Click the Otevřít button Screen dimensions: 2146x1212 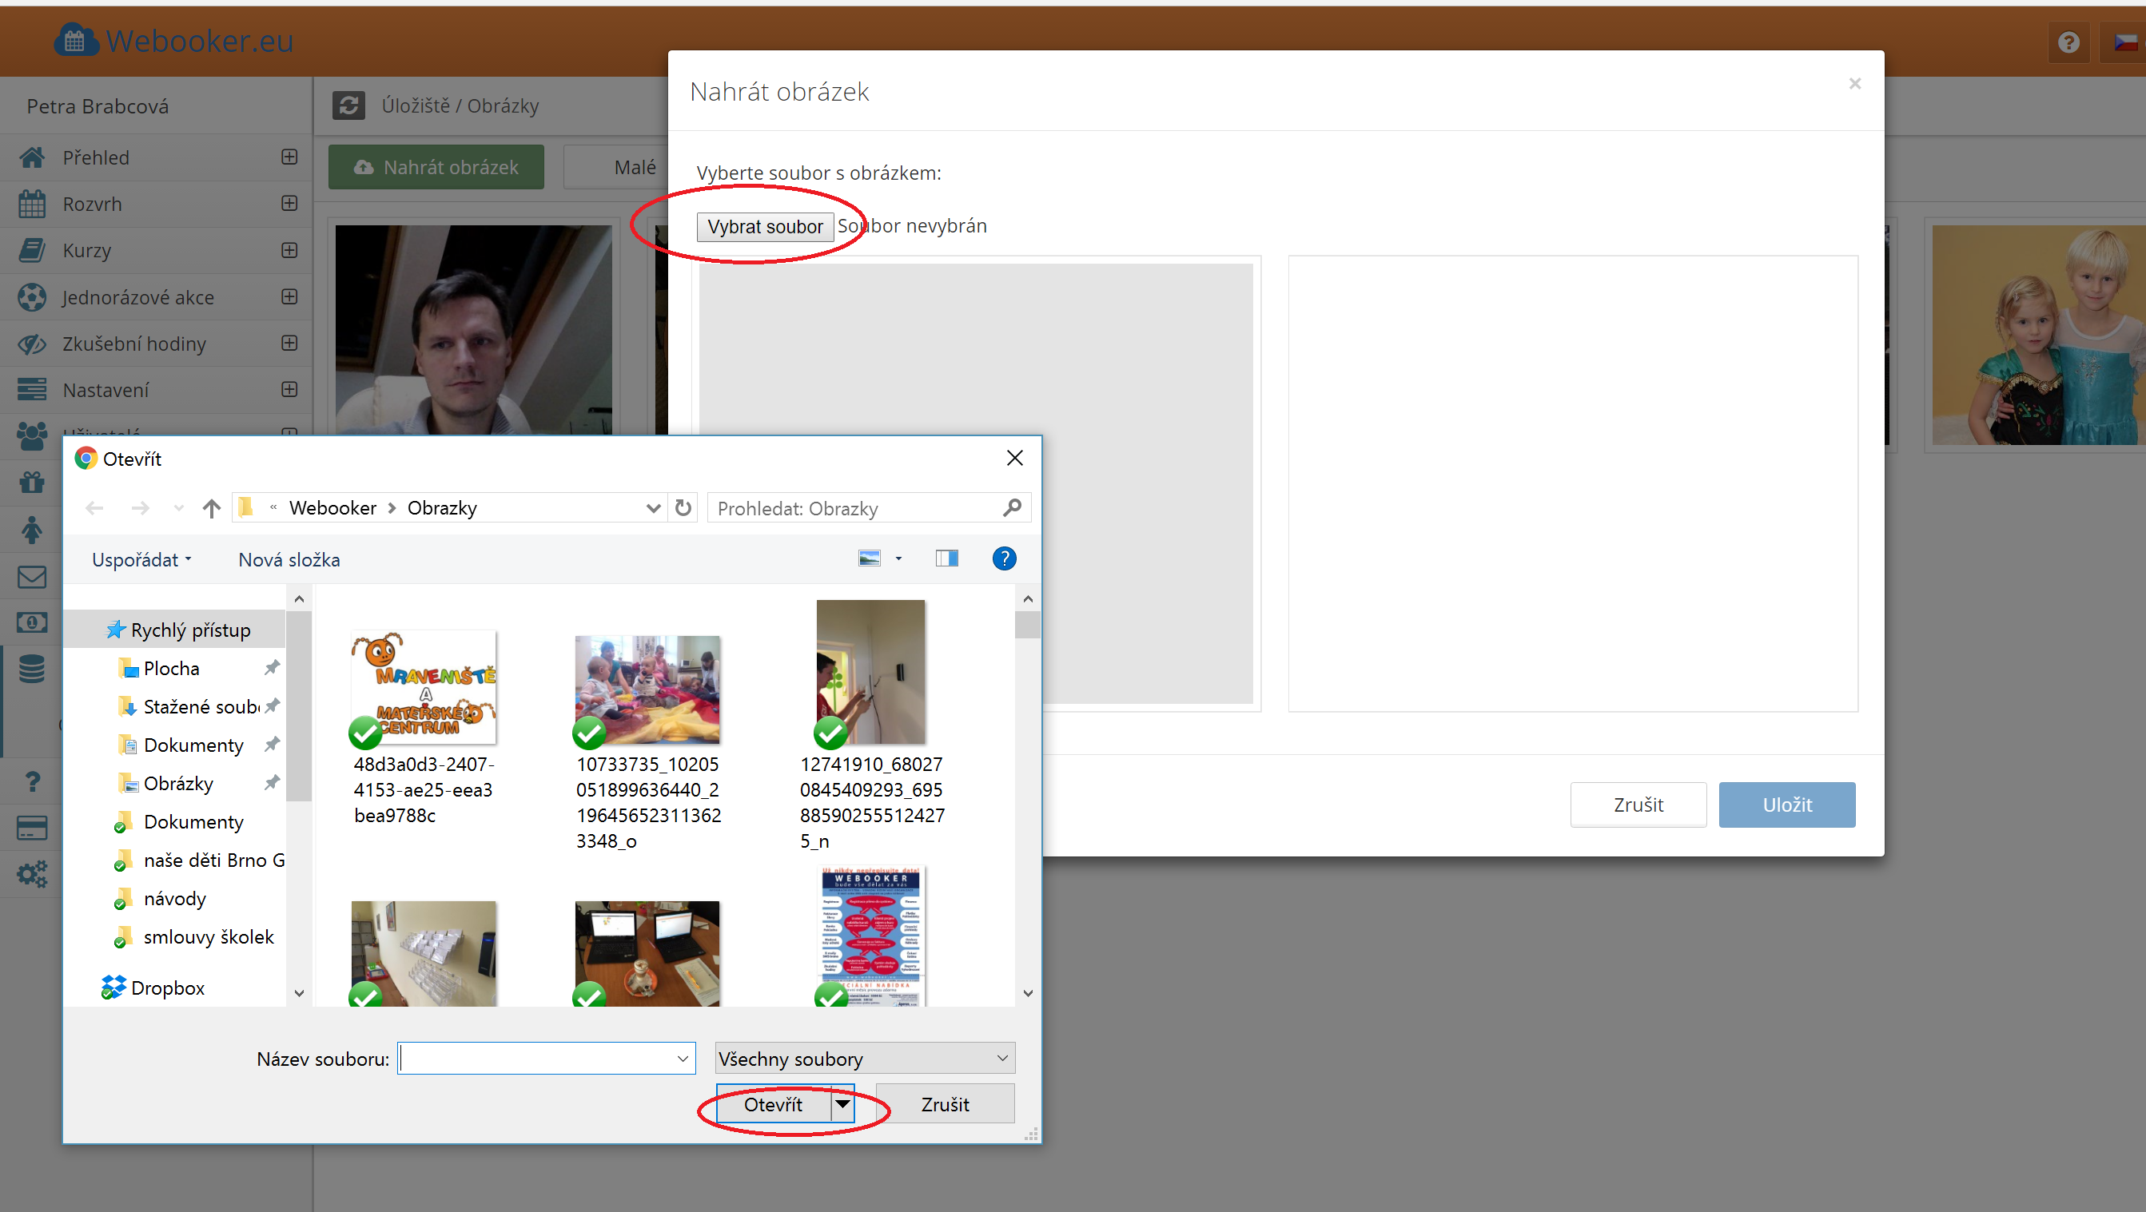773,1105
